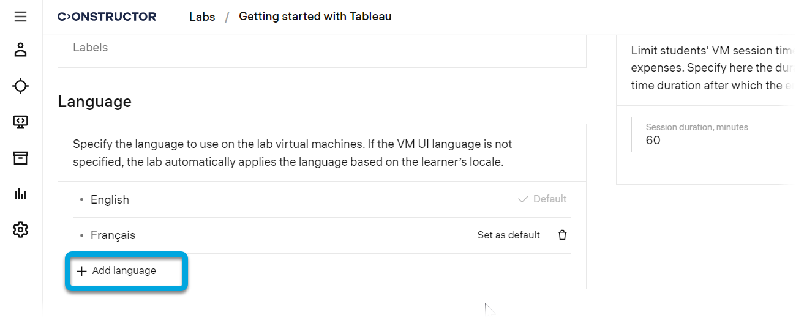796x318 pixels.
Task: Click the Language section heading
Action: tap(94, 102)
